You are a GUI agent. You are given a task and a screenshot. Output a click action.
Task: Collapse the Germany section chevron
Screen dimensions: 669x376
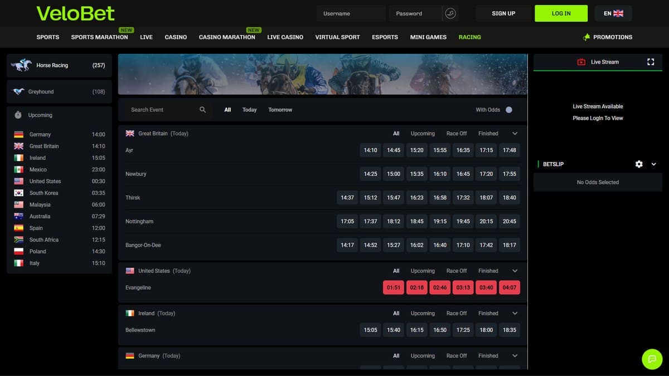515,355
